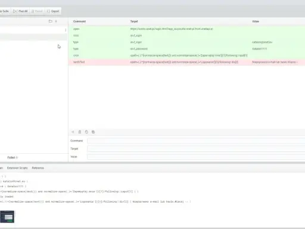Viewport: 305px width, 229px height.
Task: Switch to the Reference tab
Action: coord(38,168)
